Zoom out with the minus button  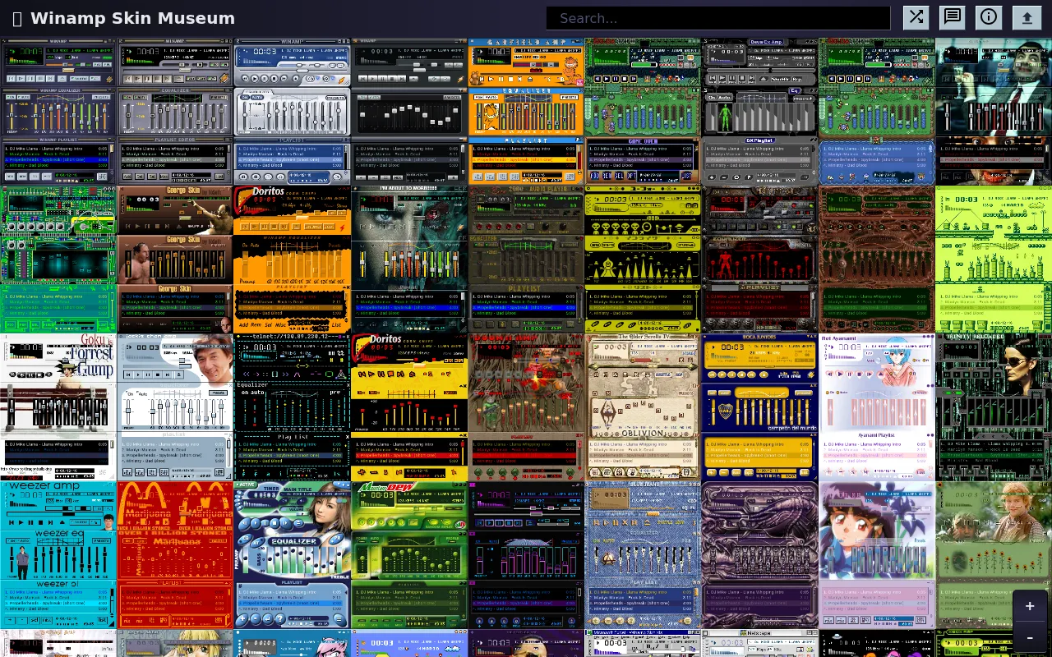click(1030, 637)
